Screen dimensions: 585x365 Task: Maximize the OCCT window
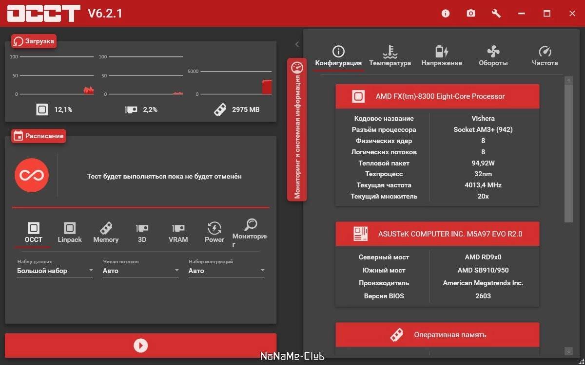pos(547,14)
